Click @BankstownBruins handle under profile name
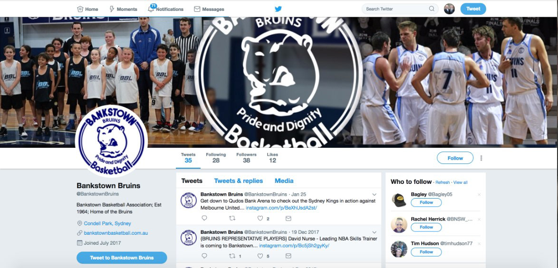The image size is (558, 268). pos(97,194)
